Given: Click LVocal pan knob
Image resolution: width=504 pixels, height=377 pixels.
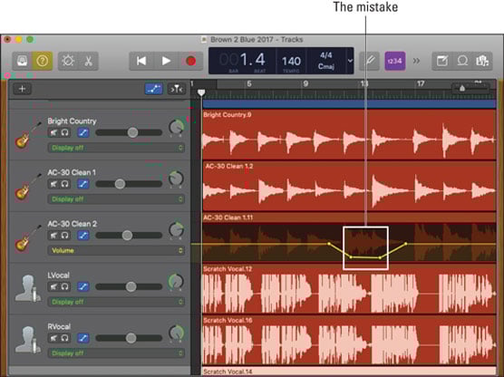Looking at the screenshot, I should click(x=176, y=282).
